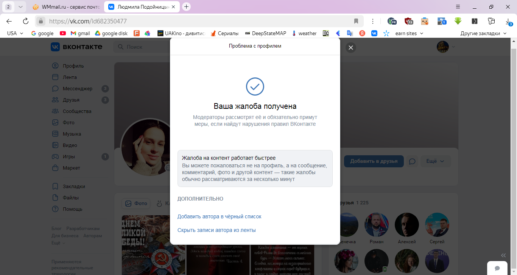Open the google disk bookmark
The height and width of the screenshot is (275, 517).
[x=111, y=33]
